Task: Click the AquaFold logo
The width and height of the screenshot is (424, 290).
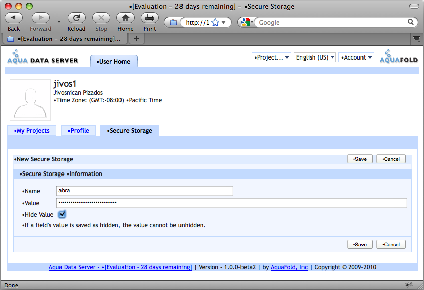Action: tap(399, 56)
